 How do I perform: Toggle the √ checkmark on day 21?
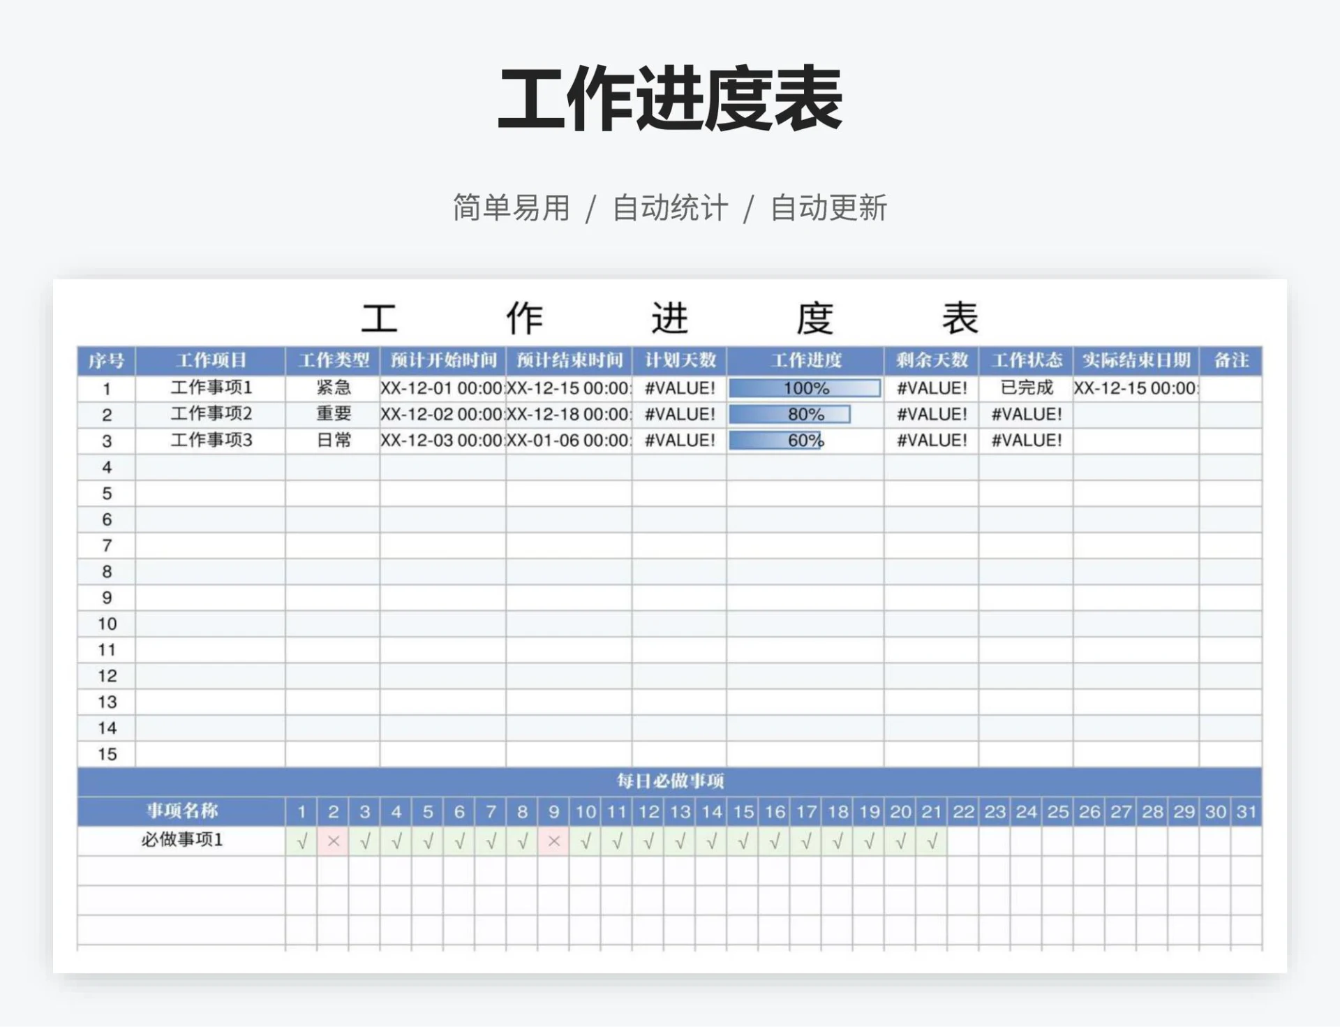tap(933, 841)
